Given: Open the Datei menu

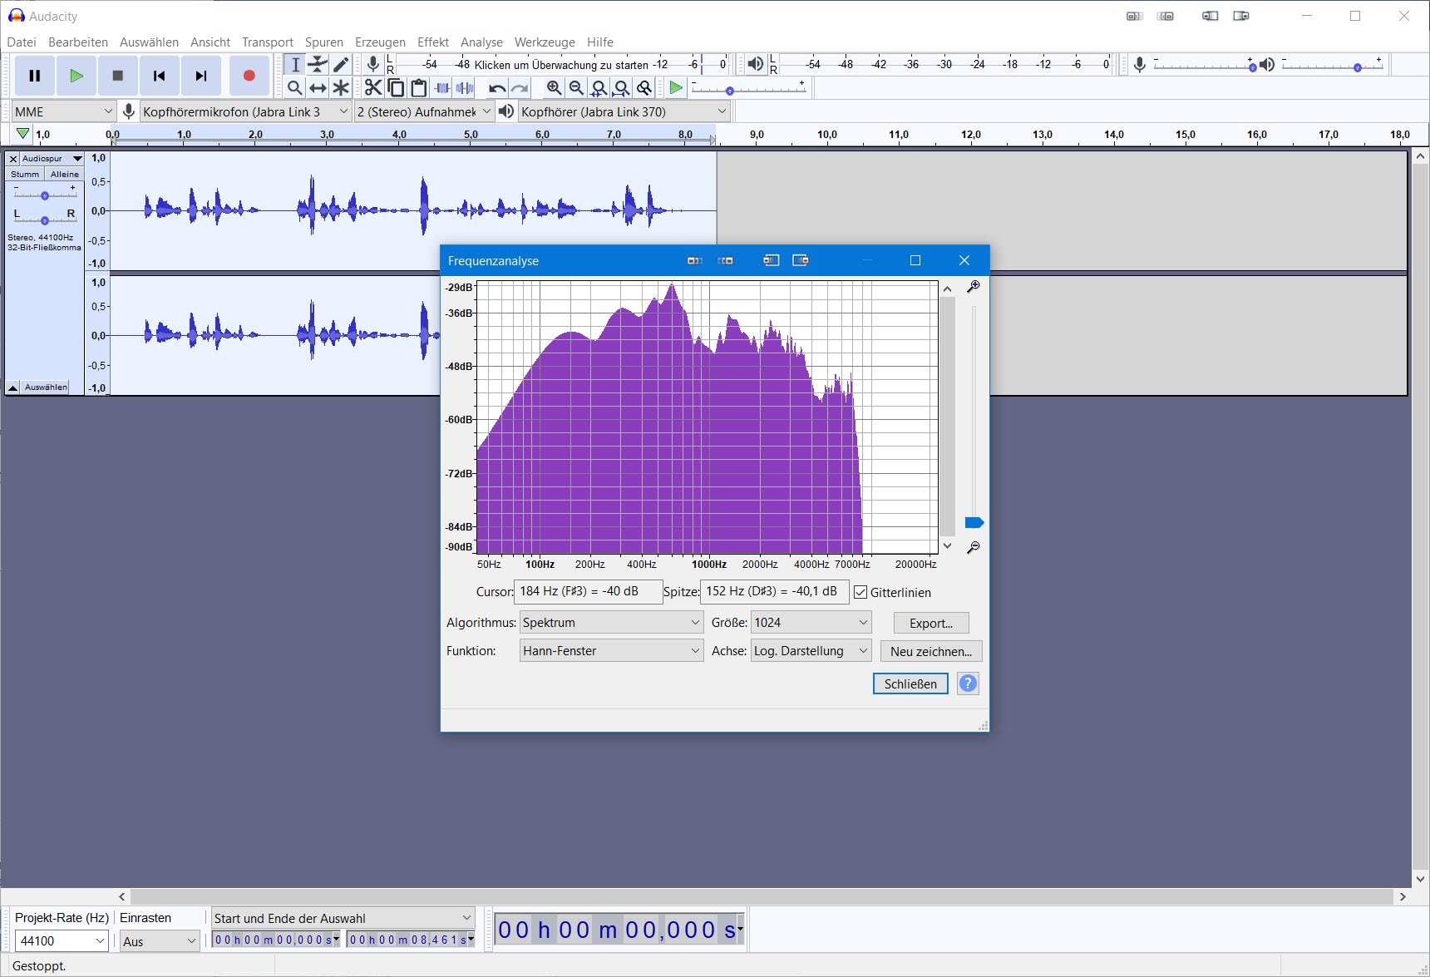Looking at the screenshot, I should 22,42.
